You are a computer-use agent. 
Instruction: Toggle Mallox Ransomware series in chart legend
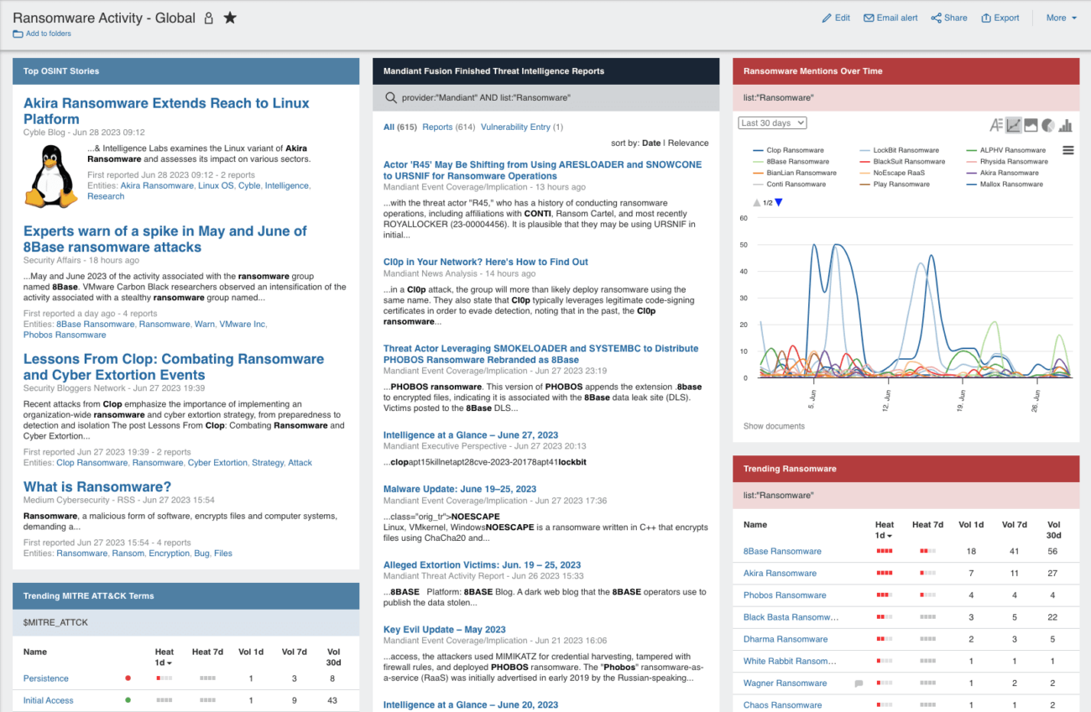1005,184
